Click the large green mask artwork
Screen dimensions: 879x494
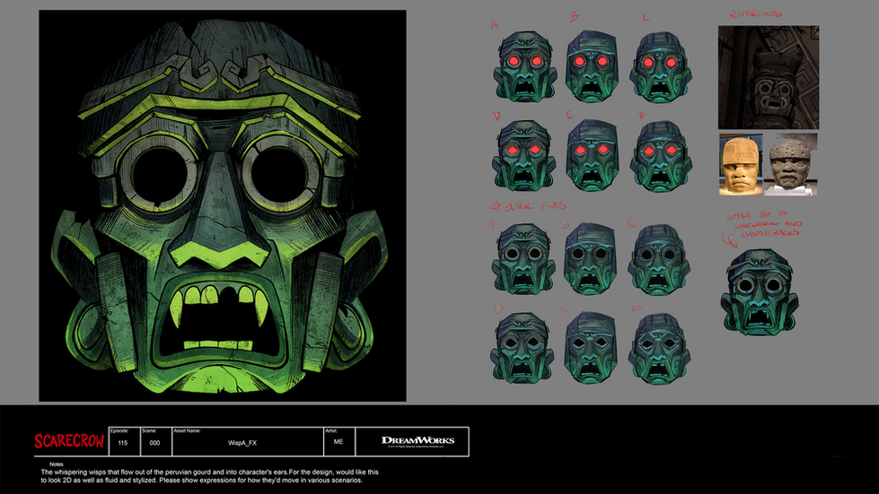point(222,206)
